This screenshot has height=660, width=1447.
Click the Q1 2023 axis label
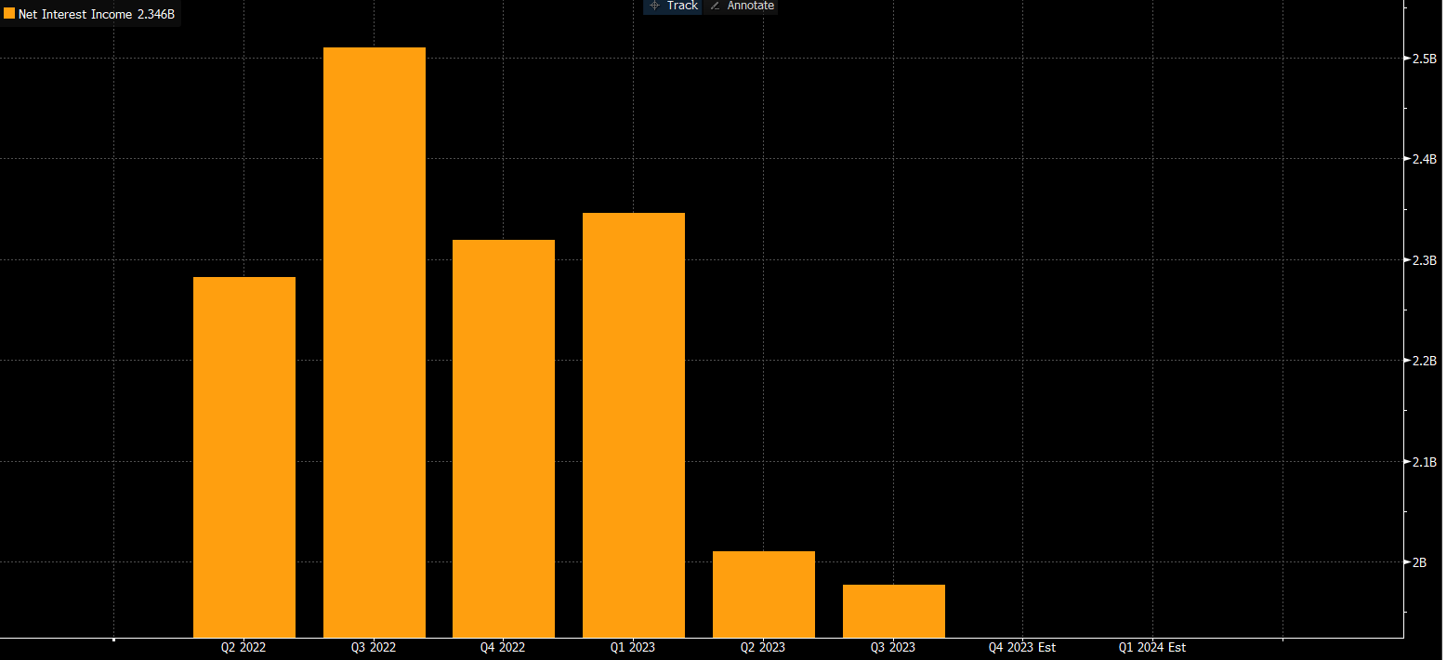(x=633, y=647)
